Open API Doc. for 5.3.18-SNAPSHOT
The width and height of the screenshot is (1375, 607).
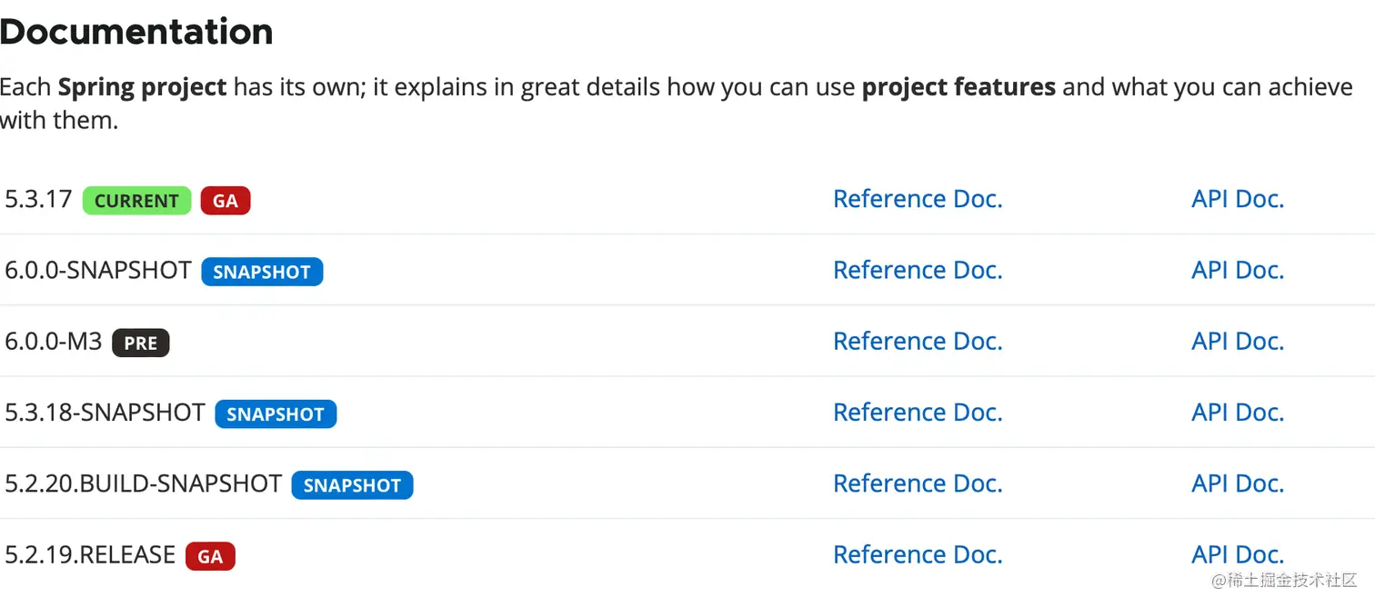point(1237,413)
